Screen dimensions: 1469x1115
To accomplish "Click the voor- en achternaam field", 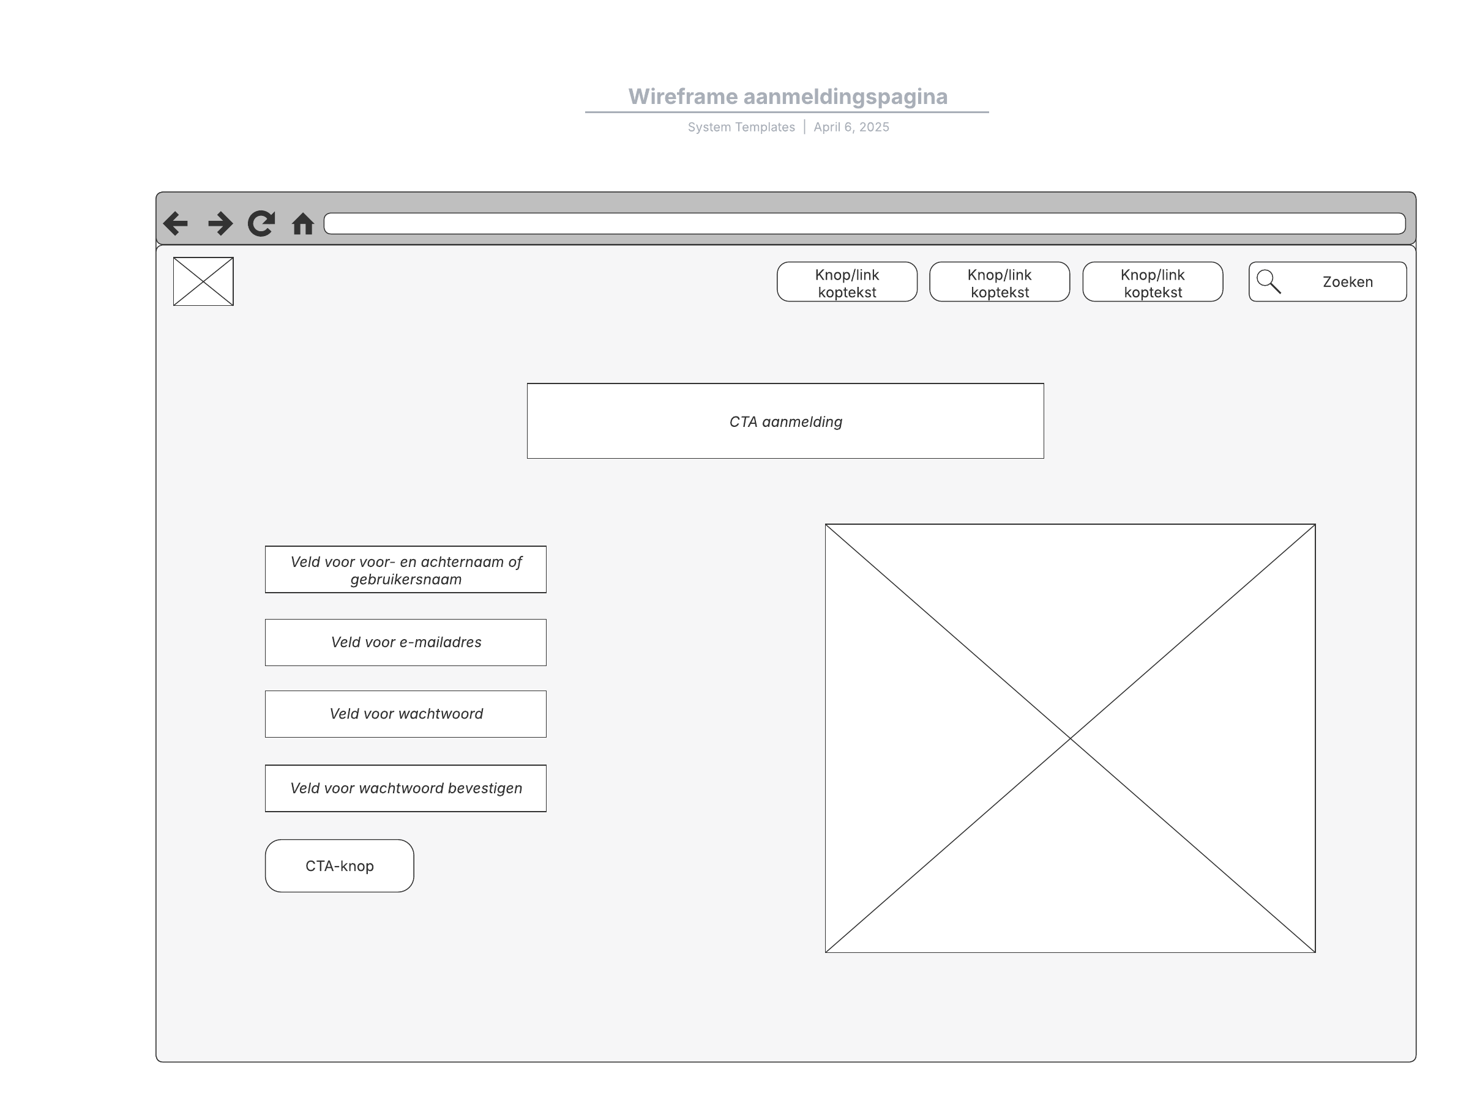I will [406, 570].
